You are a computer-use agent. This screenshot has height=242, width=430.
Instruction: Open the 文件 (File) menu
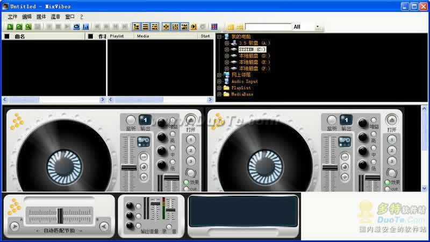tap(12, 17)
